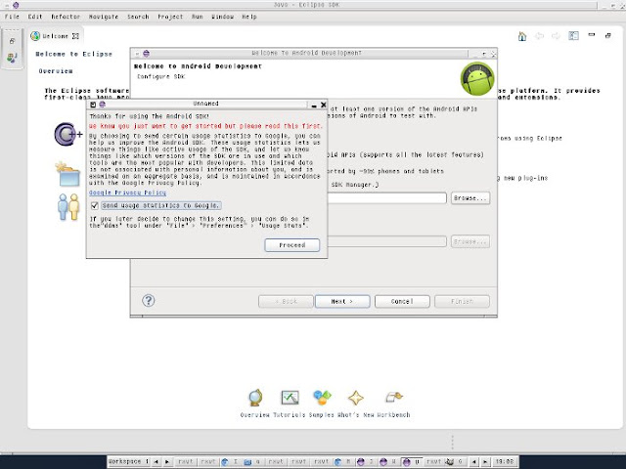Open the Help menu
The height and width of the screenshot is (469, 626).
[249, 17]
